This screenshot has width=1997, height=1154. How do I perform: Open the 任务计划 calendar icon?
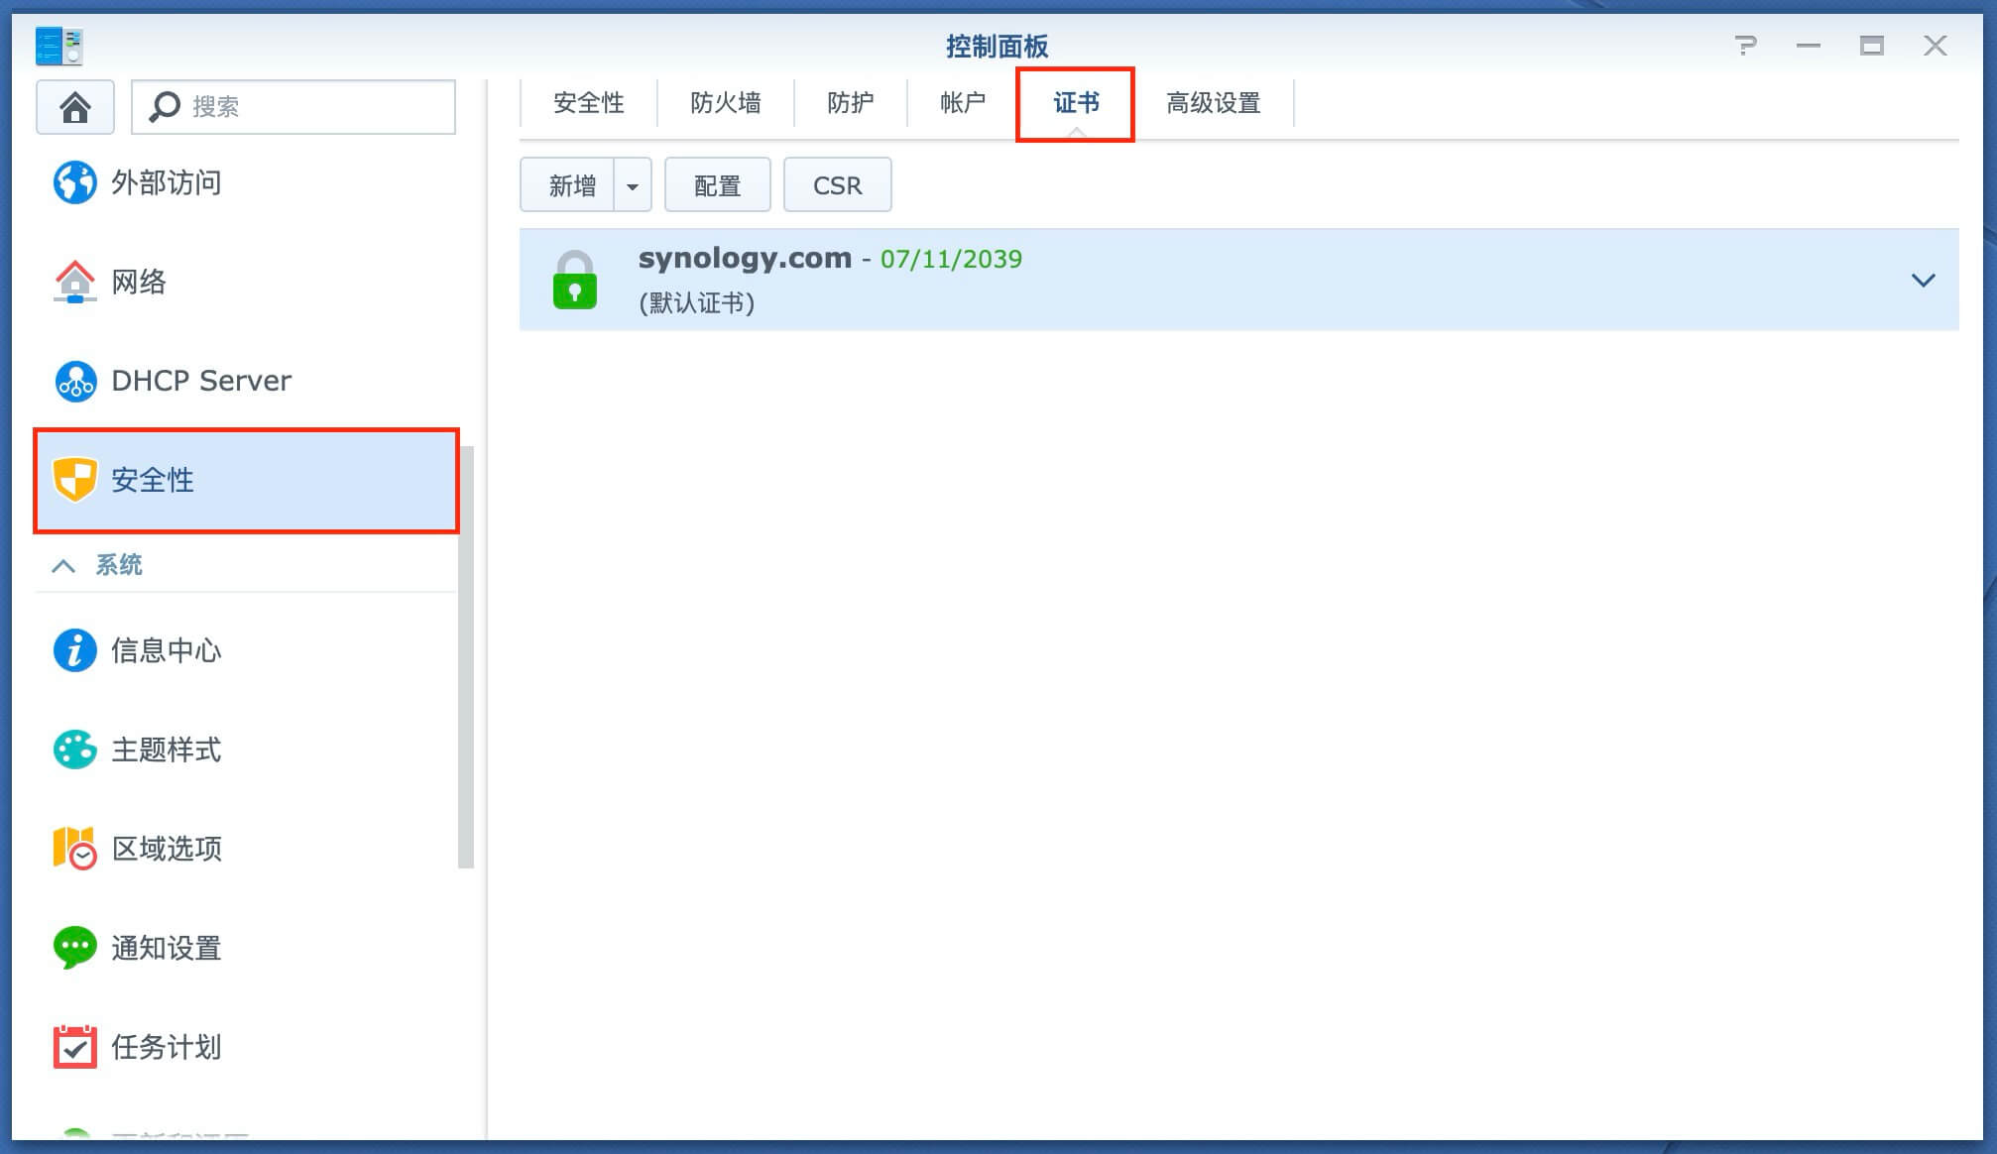74,1047
